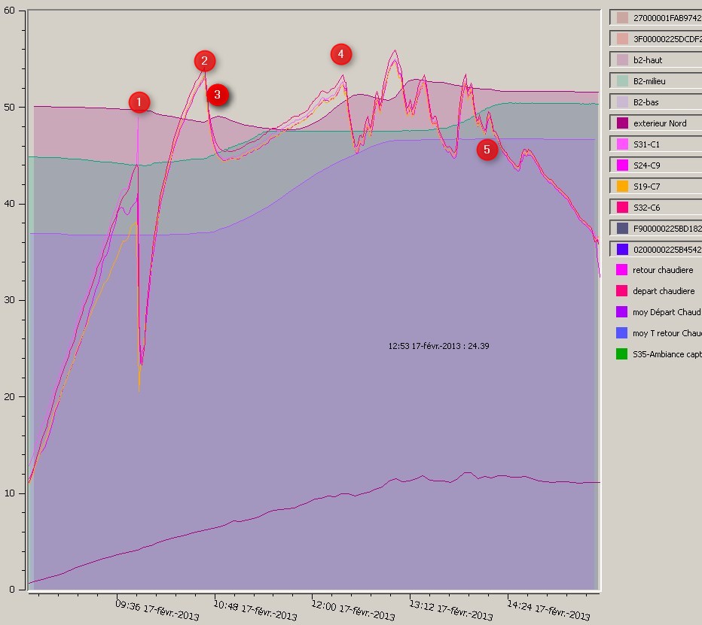The width and height of the screenshot is (702, 625).
Task: Select annotation marker 4 on the graph
Action: [340, 54]
